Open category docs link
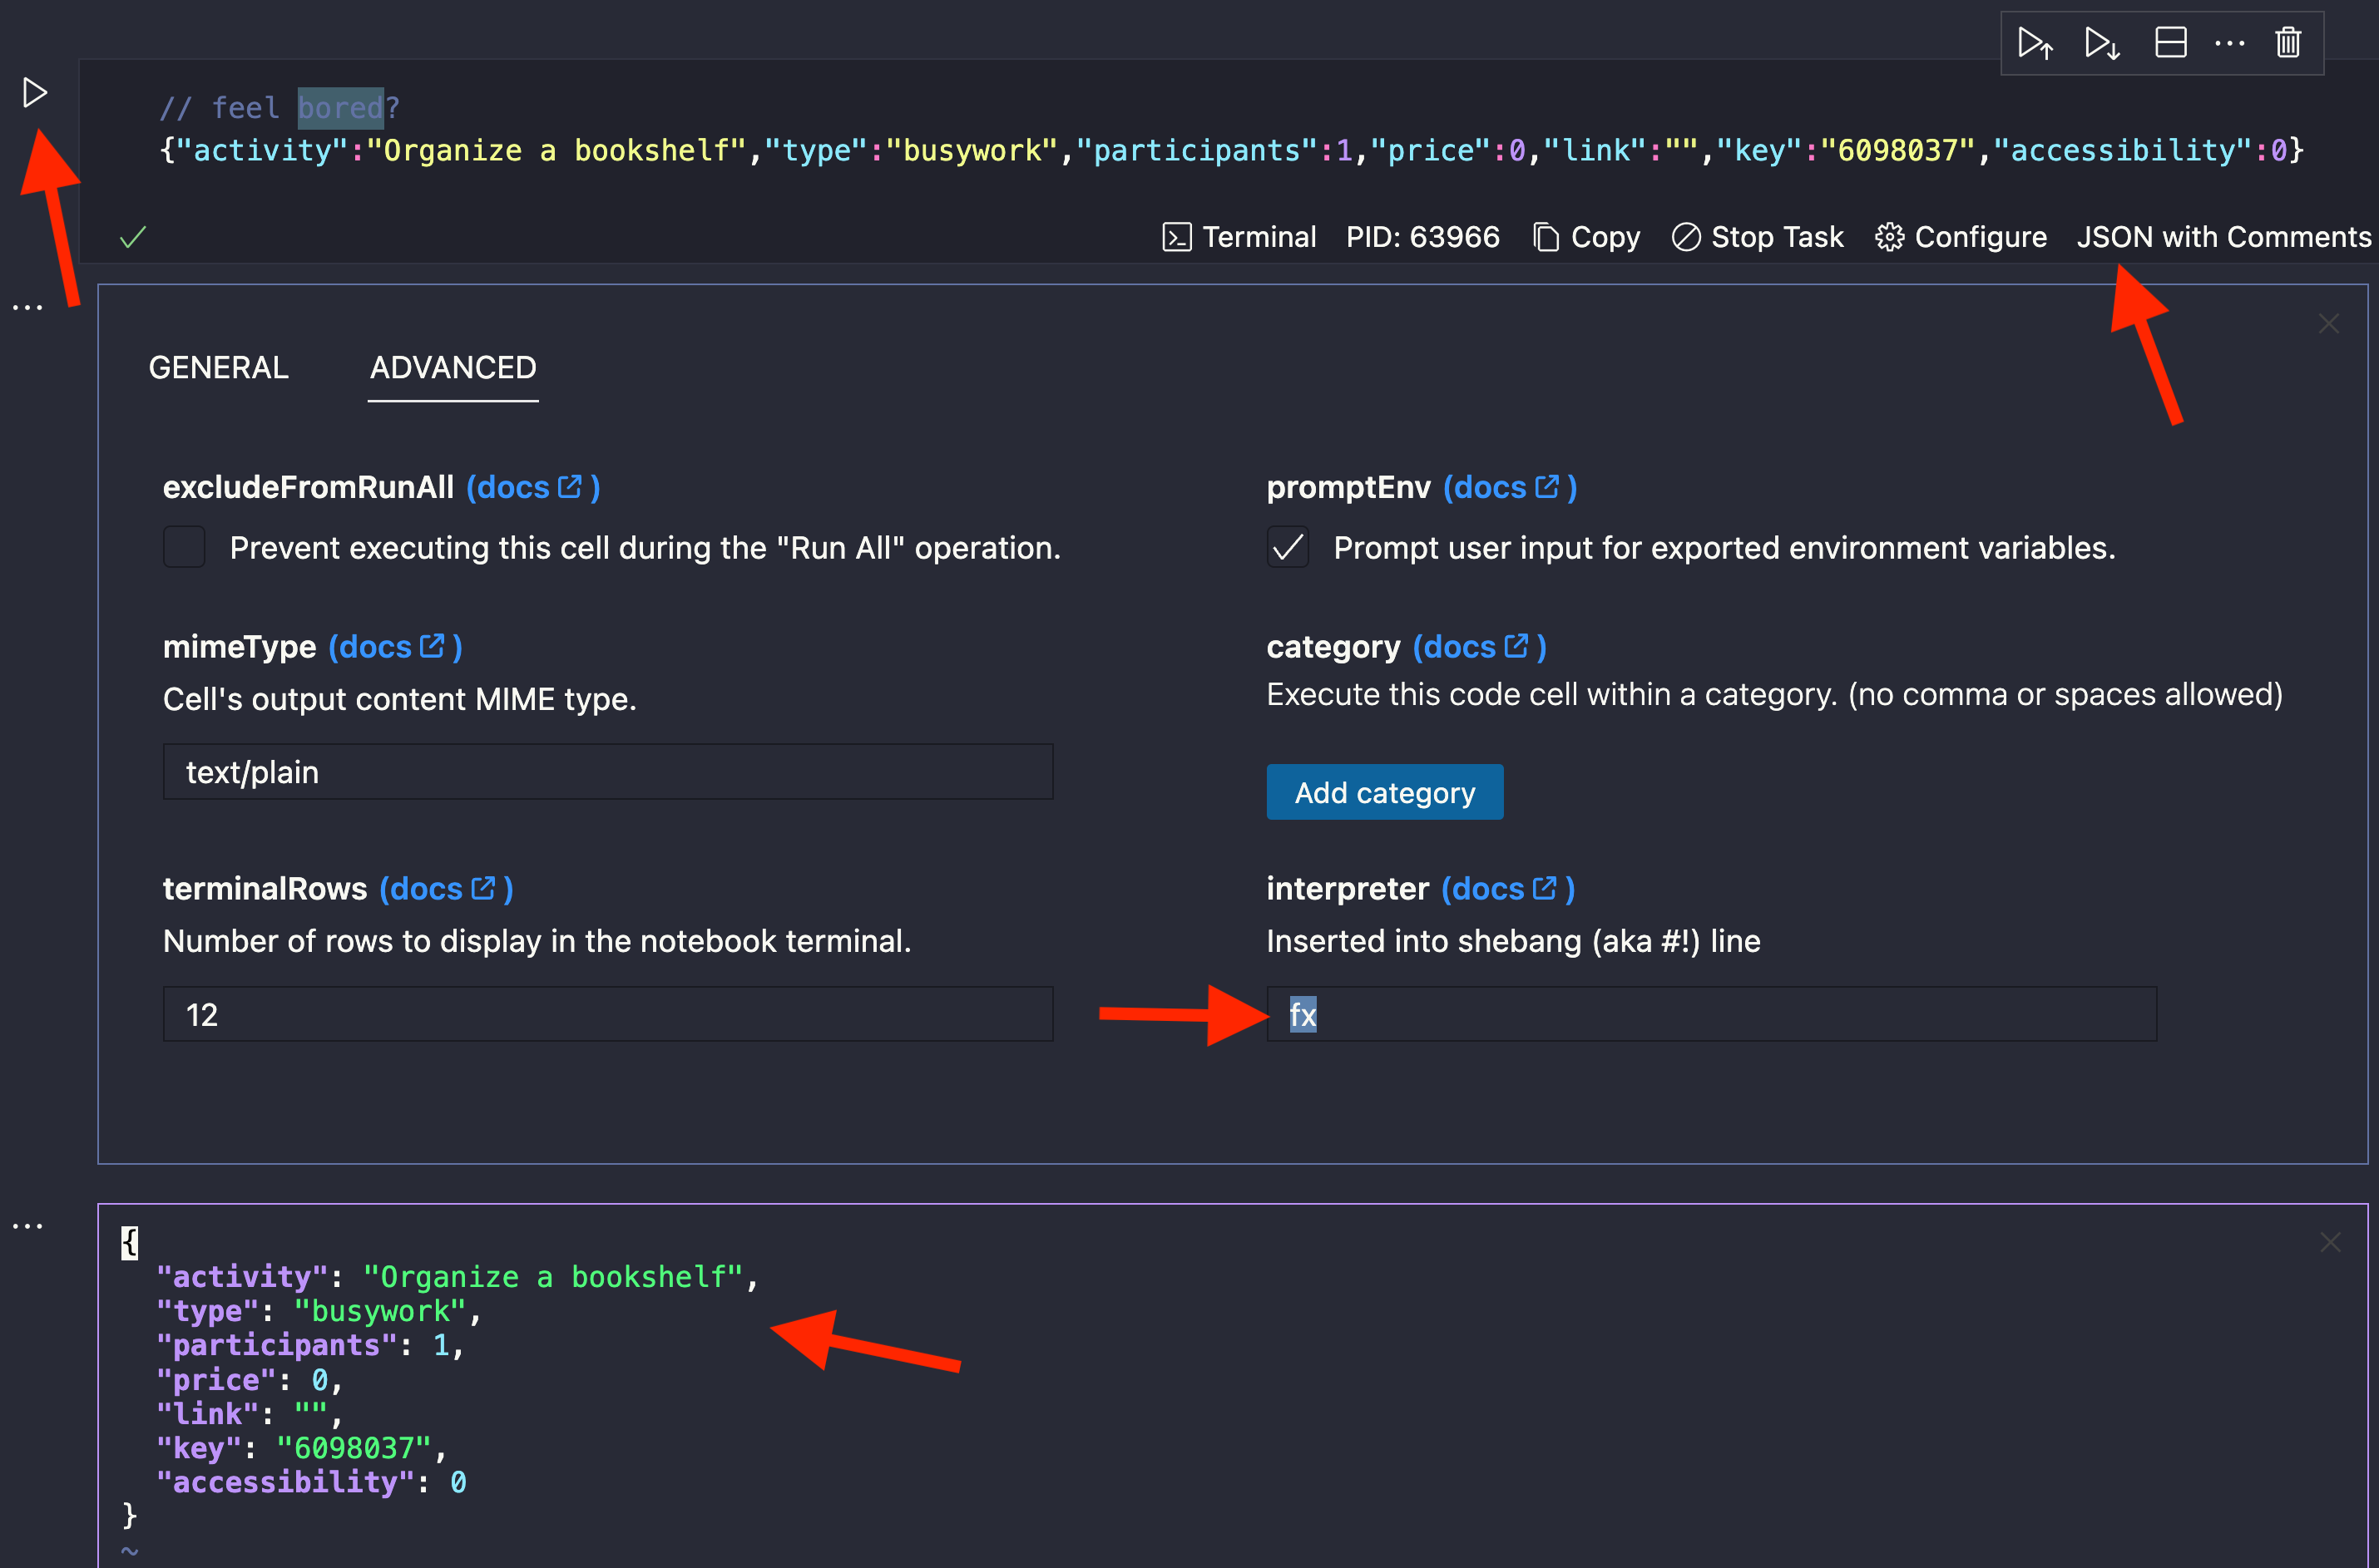The image size is (2379, 1568). 1479,647
